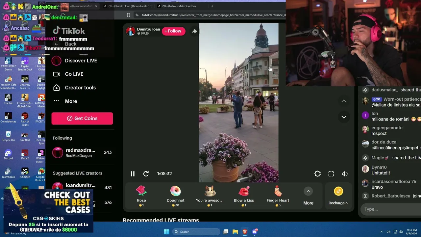Send the You're awesome cat gift
The height and width of the screenshot is (237, 421).
click(209, 196)
